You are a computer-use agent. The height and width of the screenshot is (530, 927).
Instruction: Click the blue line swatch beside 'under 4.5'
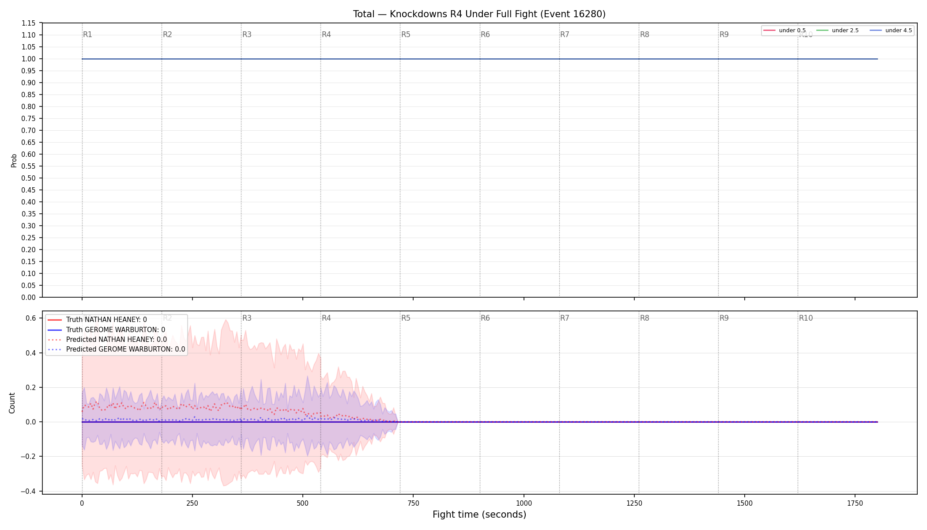click(x=876, y=30)
